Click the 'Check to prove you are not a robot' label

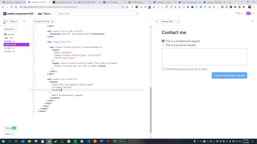pos(186,69)
